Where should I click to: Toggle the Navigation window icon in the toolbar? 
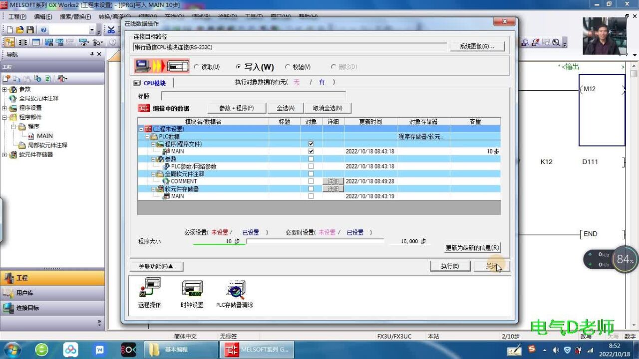point(9,42)
